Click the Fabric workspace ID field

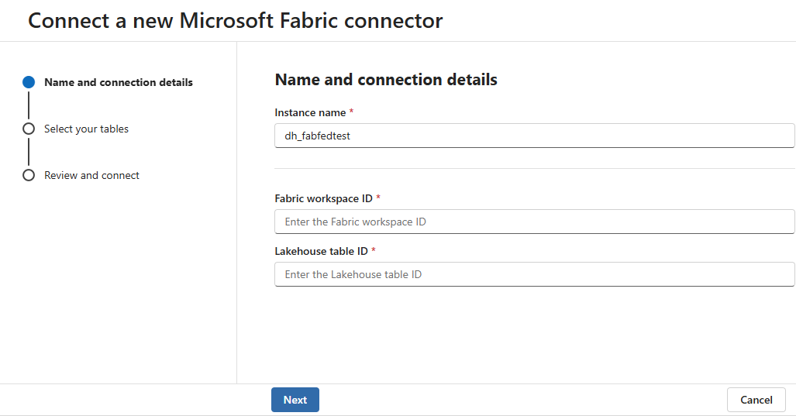535,222
